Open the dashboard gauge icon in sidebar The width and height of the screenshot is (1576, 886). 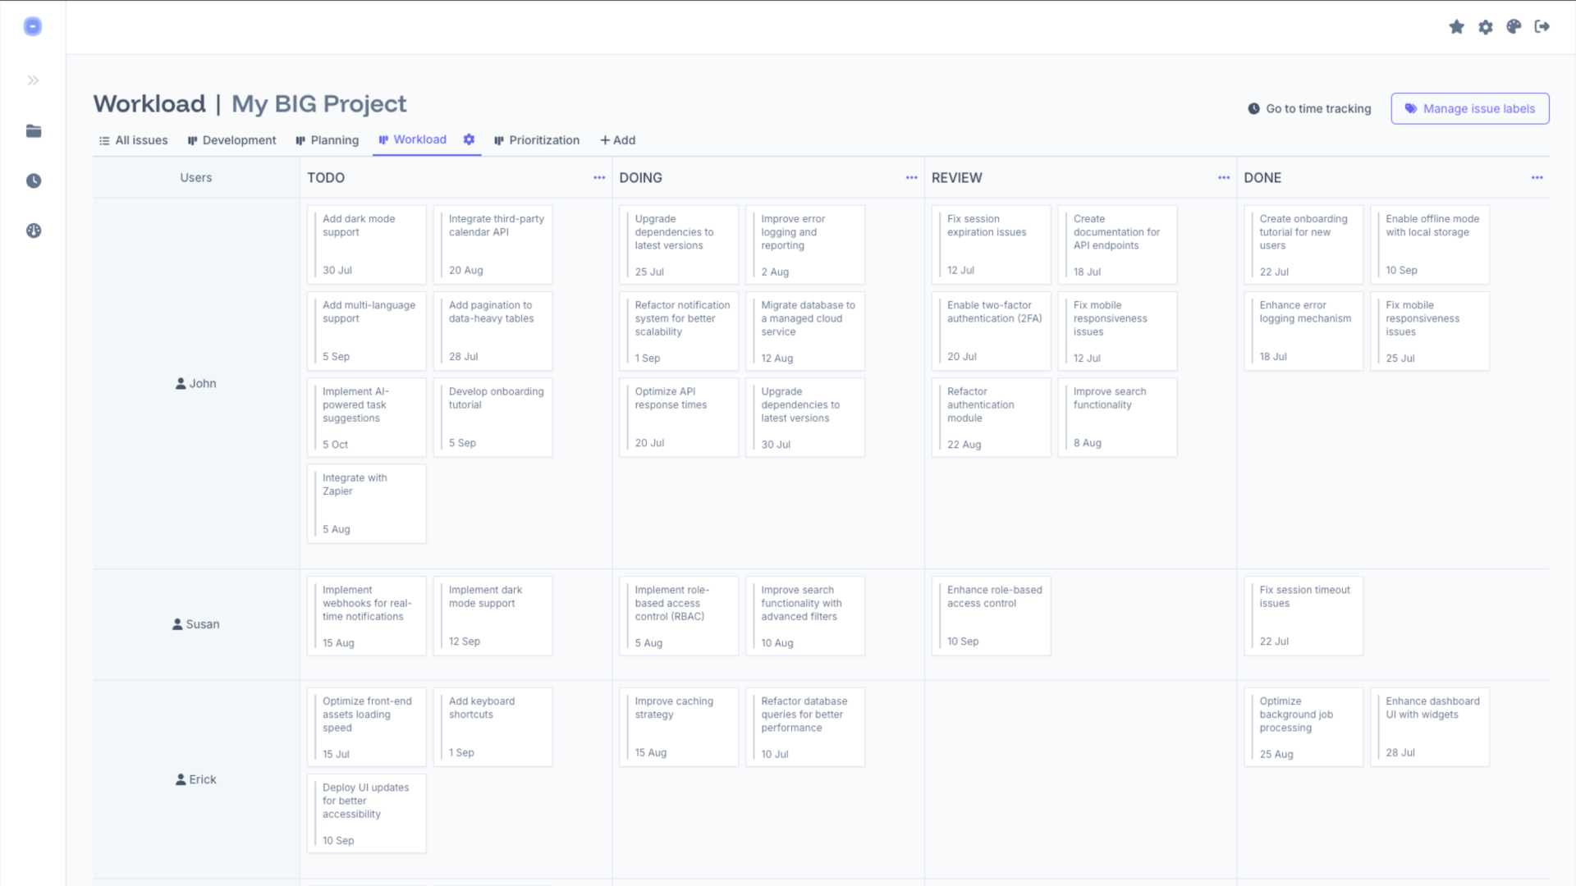33,231
